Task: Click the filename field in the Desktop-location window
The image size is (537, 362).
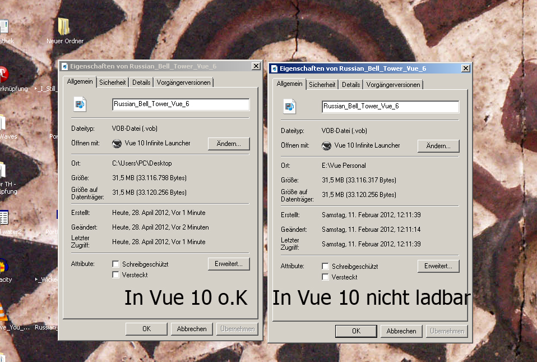Action: coord(181,104)
